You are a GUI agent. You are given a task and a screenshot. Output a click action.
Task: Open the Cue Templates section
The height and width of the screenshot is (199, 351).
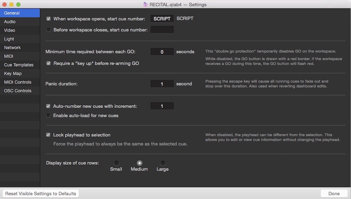point(19,65)
